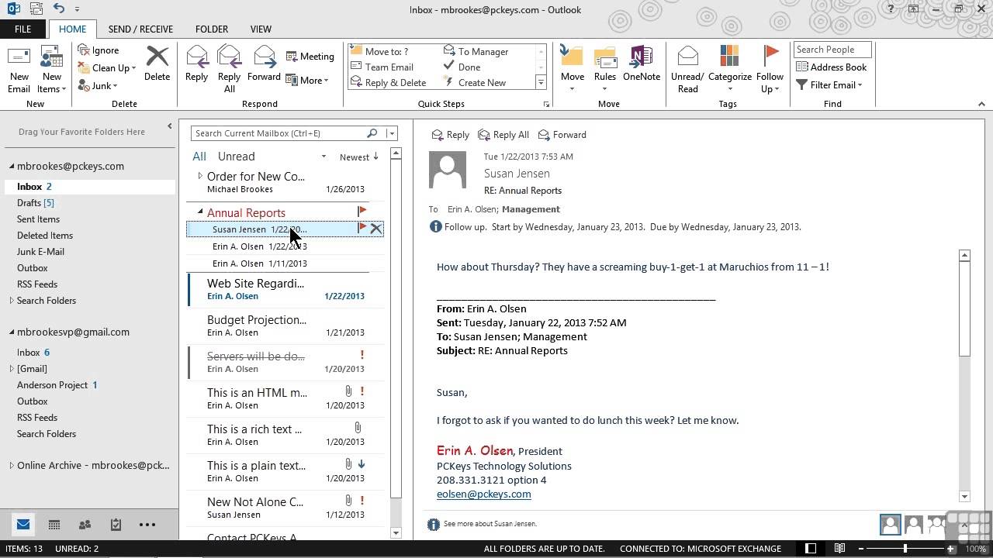Click Send/Receive All Folders quick access icon
993x558 pixels.
tap(36, 9)
